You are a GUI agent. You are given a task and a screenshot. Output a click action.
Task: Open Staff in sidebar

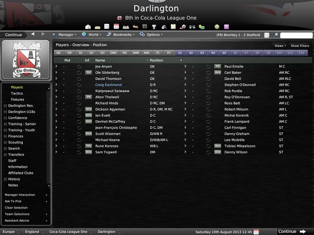(x=12, y=161)
